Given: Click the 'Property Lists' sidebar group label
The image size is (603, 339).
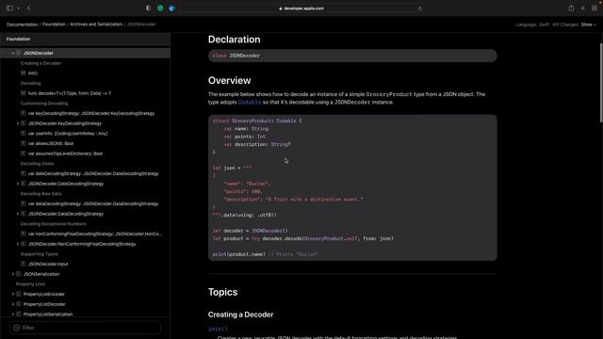Looking at the screenshot, I should [x=31, y=284].
